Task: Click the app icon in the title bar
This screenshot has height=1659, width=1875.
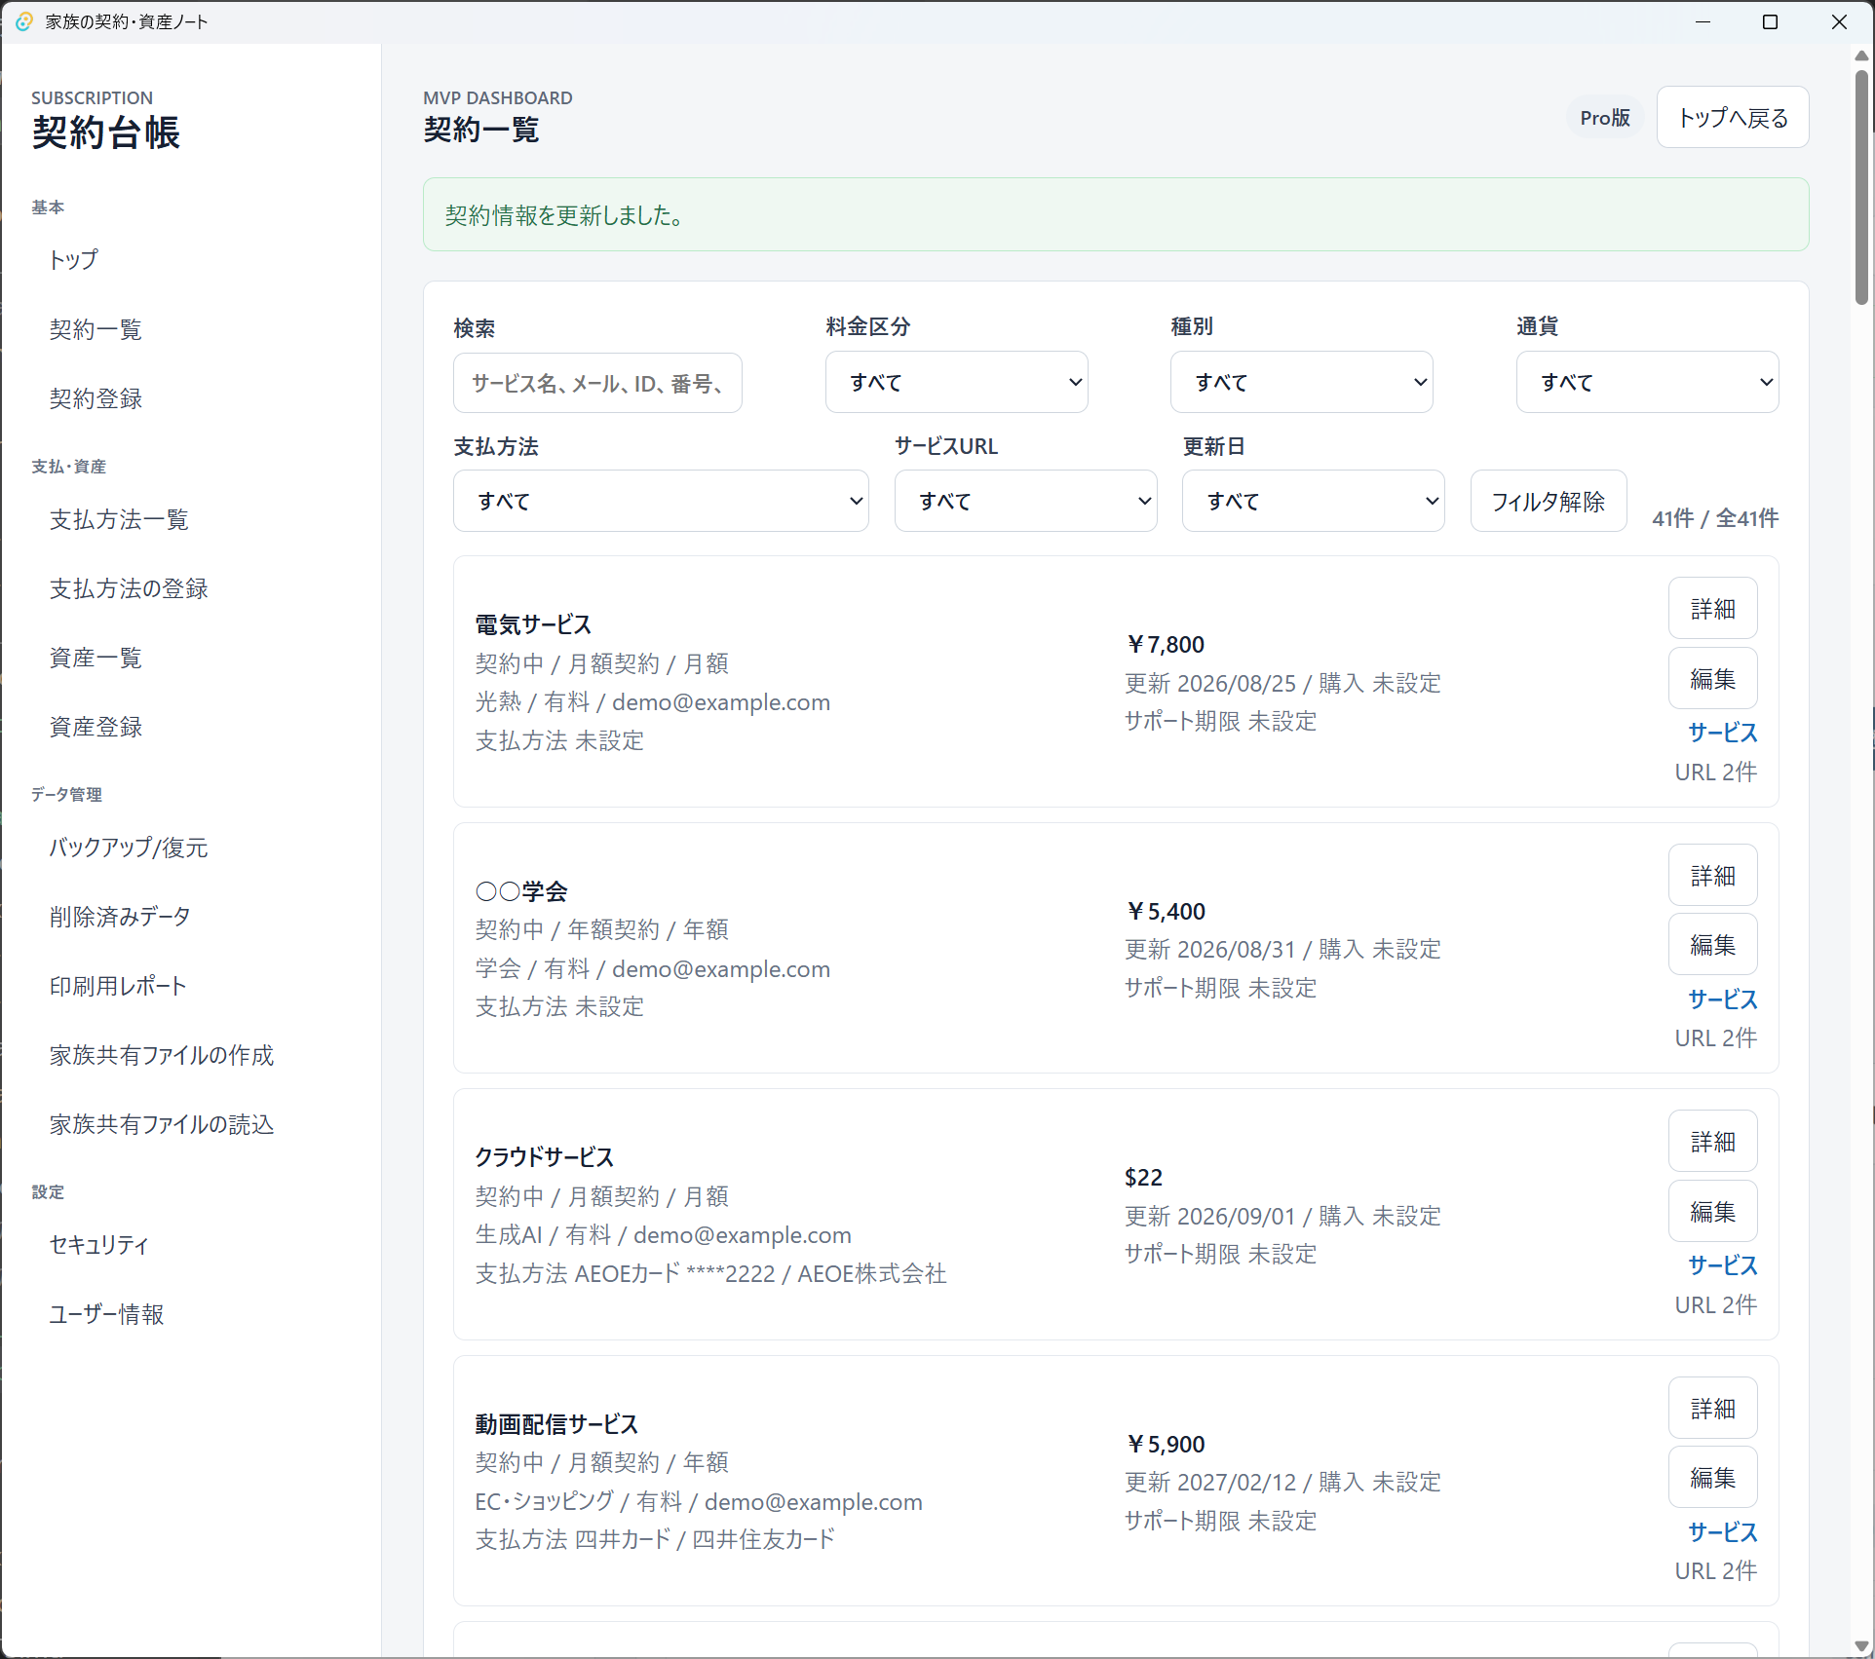Action: point(24,21)
